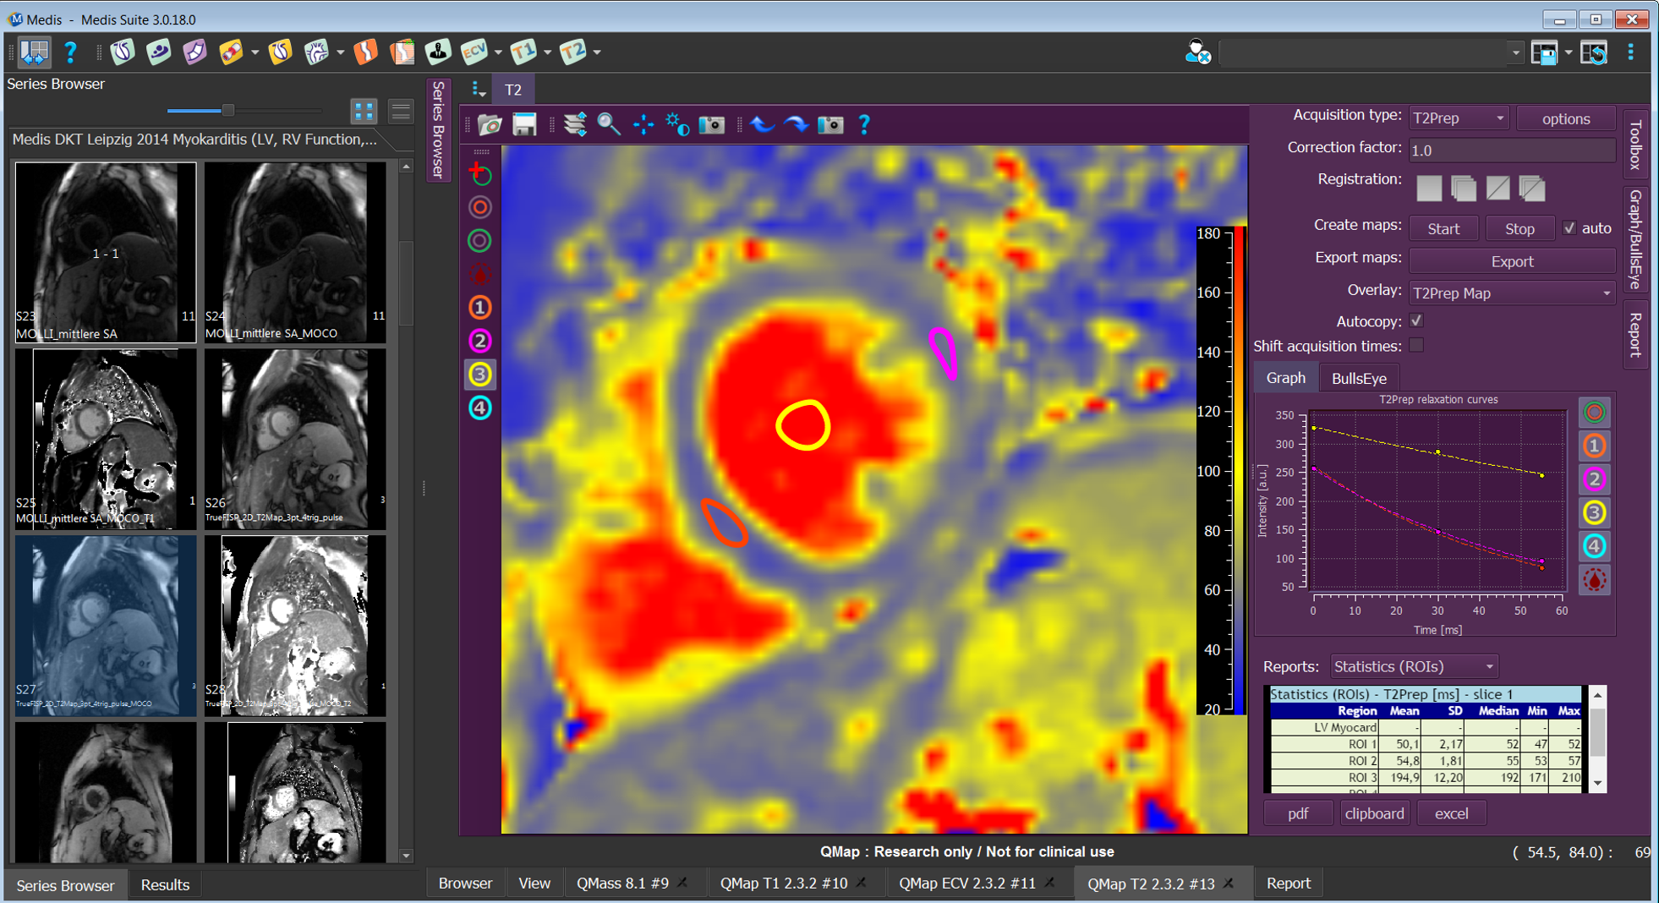Viewport: 1659px width, 903px height.
Task: Select the cyan ROI 4 contour tool
Action: tap(479, 408)
